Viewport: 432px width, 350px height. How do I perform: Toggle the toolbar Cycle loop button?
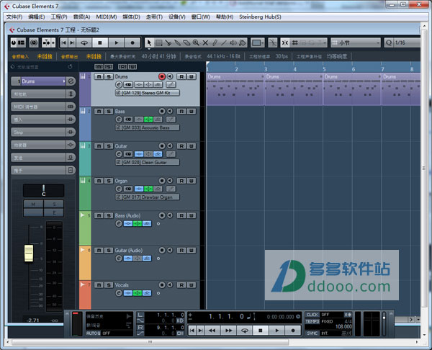[84, 42]
